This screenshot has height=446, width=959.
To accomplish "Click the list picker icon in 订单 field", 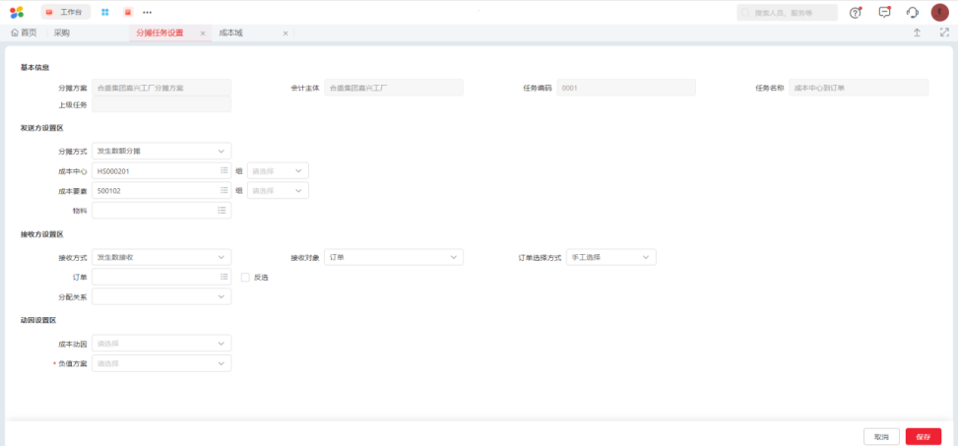I will tap(224, 277).
